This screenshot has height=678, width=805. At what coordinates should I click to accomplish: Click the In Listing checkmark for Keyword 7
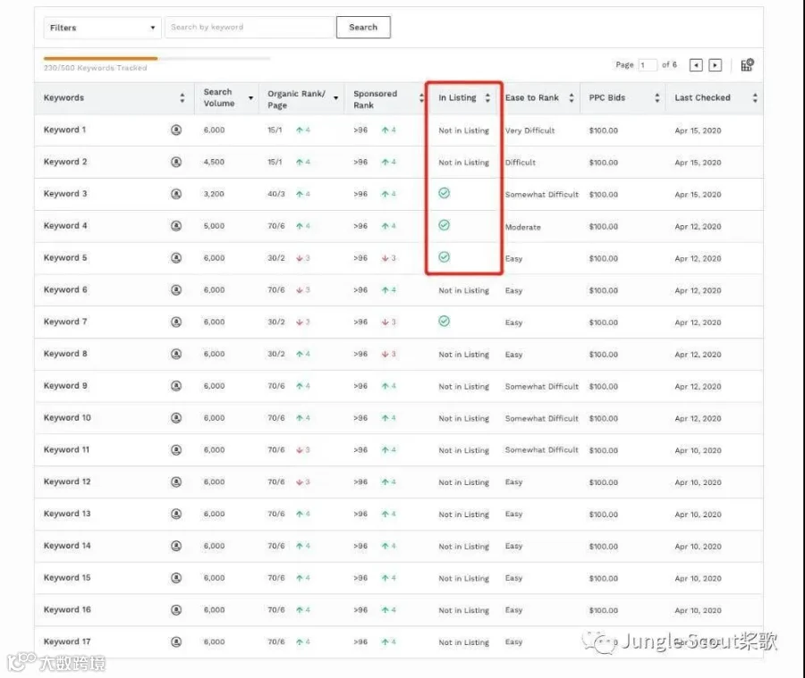[444, 321]
